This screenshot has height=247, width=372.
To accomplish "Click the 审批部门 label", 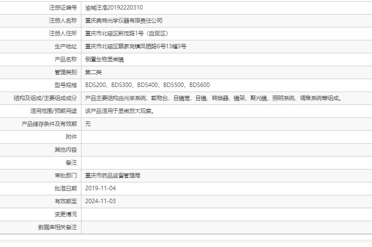I will coord(66,175).
